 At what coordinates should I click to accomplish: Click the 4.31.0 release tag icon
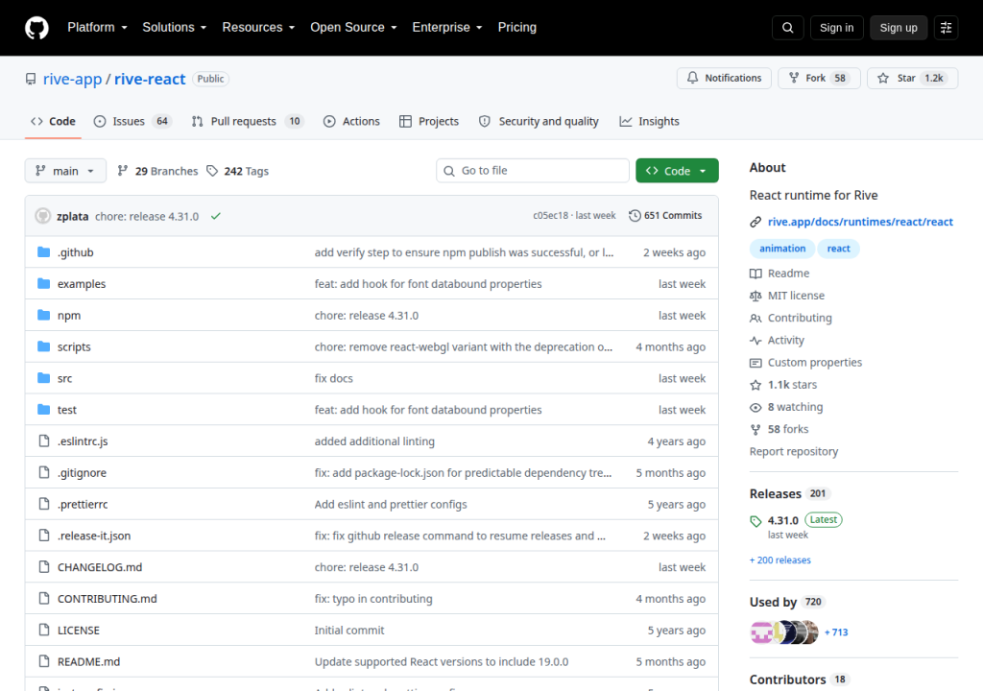pyautogui.click(x=755, y=521)
